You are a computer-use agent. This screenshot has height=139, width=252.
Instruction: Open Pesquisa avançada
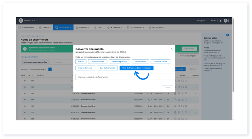coord(188,56)
